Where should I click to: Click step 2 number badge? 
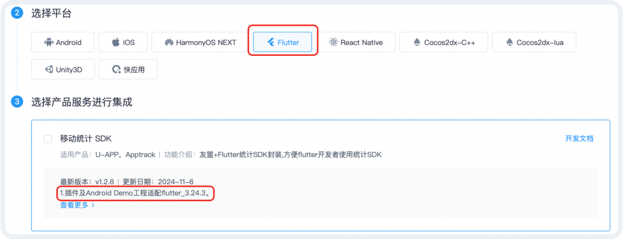(17, 13)
